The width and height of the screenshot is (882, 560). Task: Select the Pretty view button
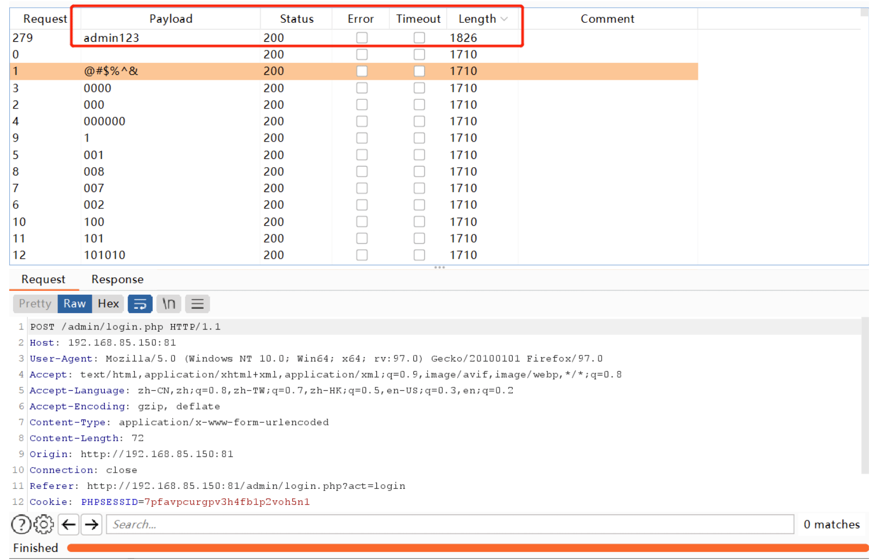[35, 304]
